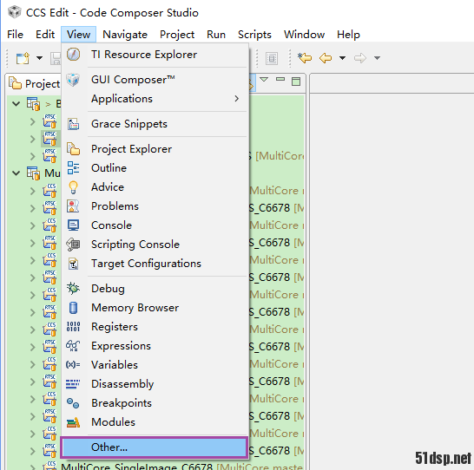
Task: Click the Disassembly icon
Action: click(73, 384)
